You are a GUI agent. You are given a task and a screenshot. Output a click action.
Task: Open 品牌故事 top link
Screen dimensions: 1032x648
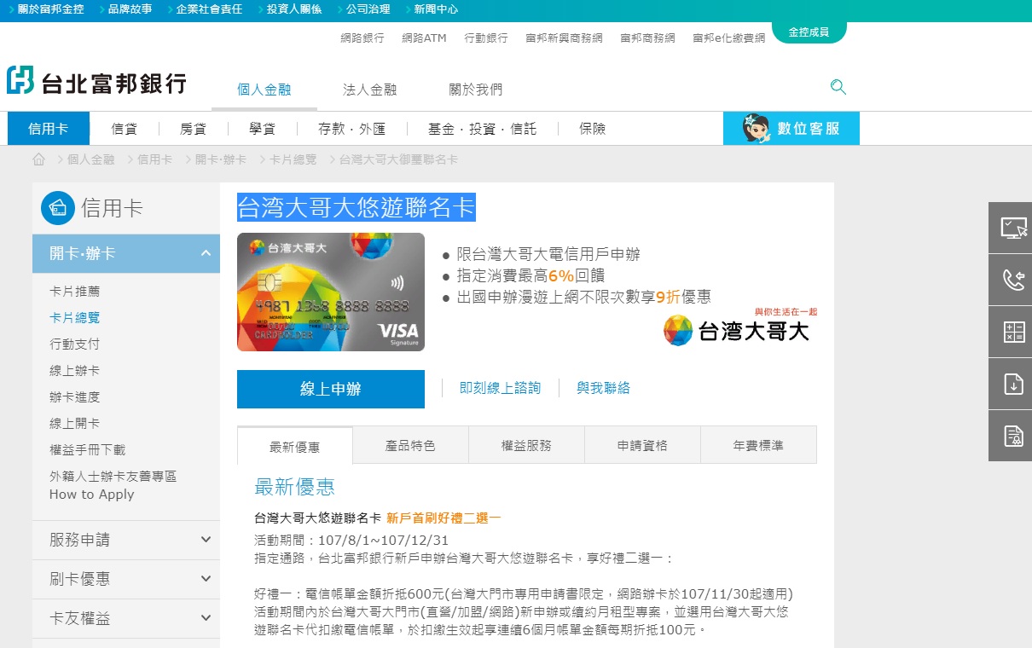coord(130,9)
